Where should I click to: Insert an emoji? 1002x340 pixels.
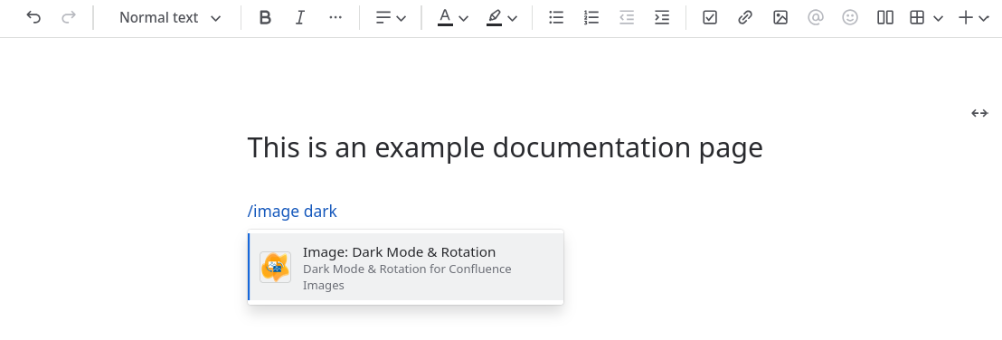[x=850, y=18]
